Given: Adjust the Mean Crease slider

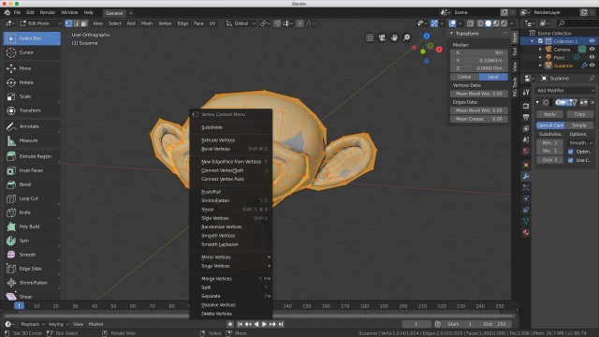Looking at the screenshot, I should 479,119.
